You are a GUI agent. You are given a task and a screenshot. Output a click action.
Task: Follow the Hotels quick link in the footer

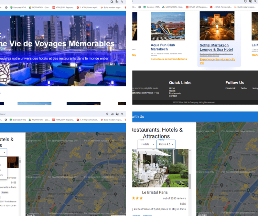172,91
